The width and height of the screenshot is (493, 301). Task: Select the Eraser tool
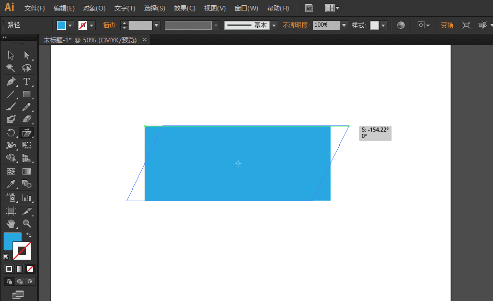[27, 119]
